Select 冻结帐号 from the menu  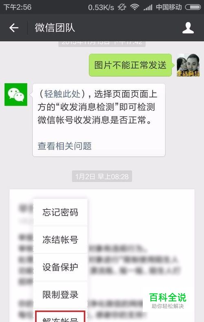click(60, 240)
